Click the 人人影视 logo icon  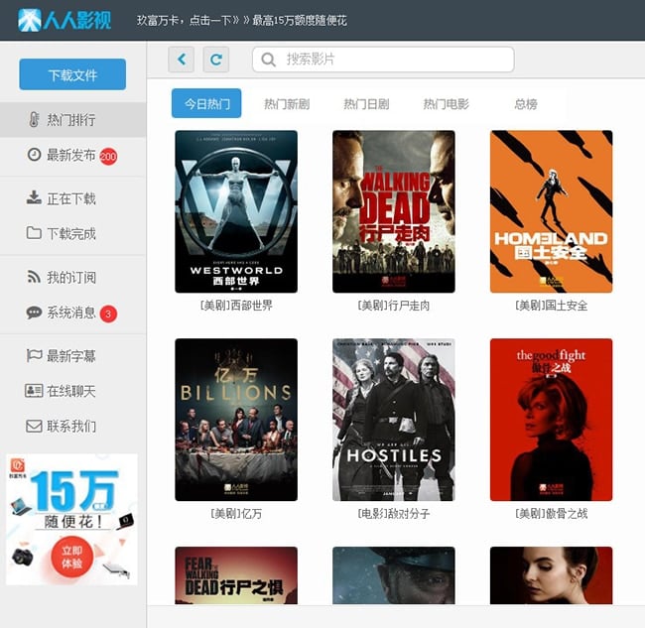(30, 20)
